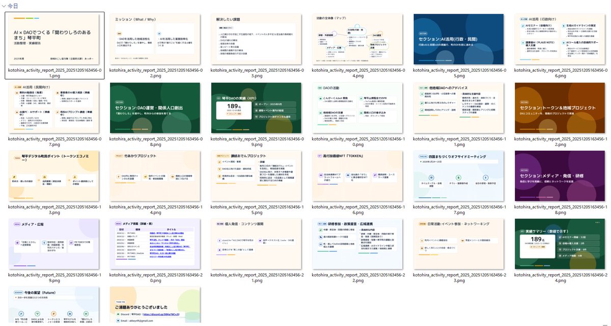The height and width of the screenshot is (326, 611).
Task: Click file name ending in "-15.png"
Action: pyautogui.click(x=257, y=209)
